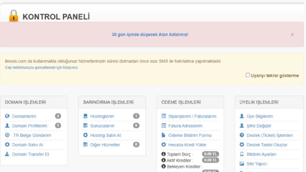Go to Şifre Değiştir
Image resolution: width=306 pixels, height=172 pixels.
[x=259, y=126]
